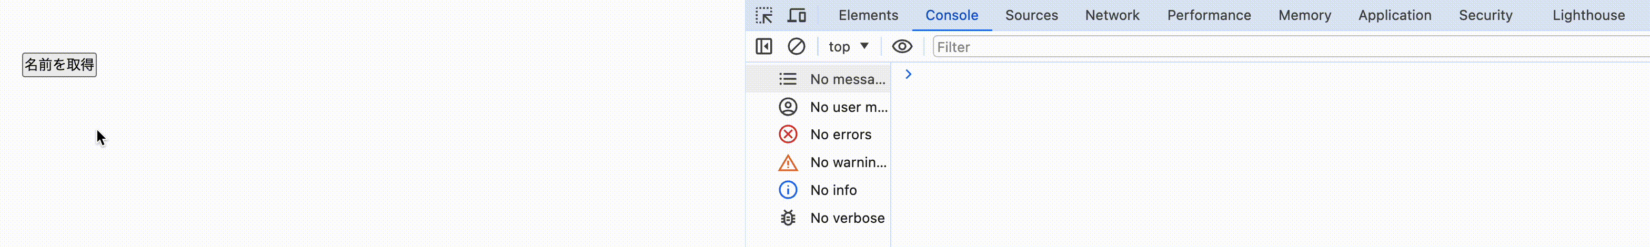Select the No messages list item

point(818,79)
